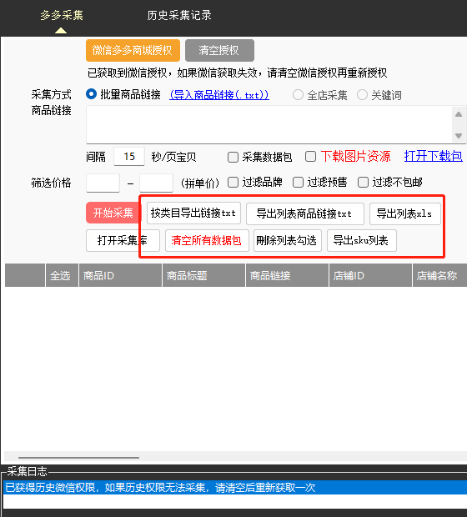Select the 已获得历史微信权限 log entry

point(235,487)
